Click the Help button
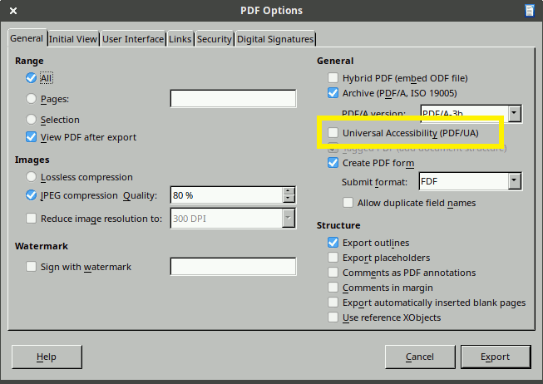Image resolution: width=543 pixels, height=384 pixels. click(47, 357)
